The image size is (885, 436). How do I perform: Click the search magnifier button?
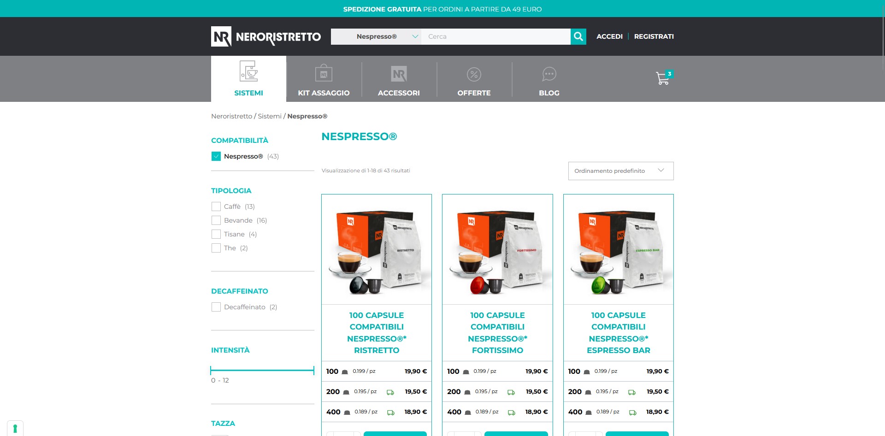click(x=578, y=36)
